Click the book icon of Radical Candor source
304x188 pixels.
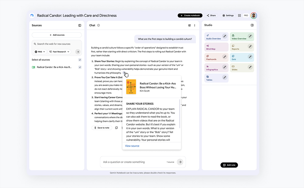click(33, 67)
